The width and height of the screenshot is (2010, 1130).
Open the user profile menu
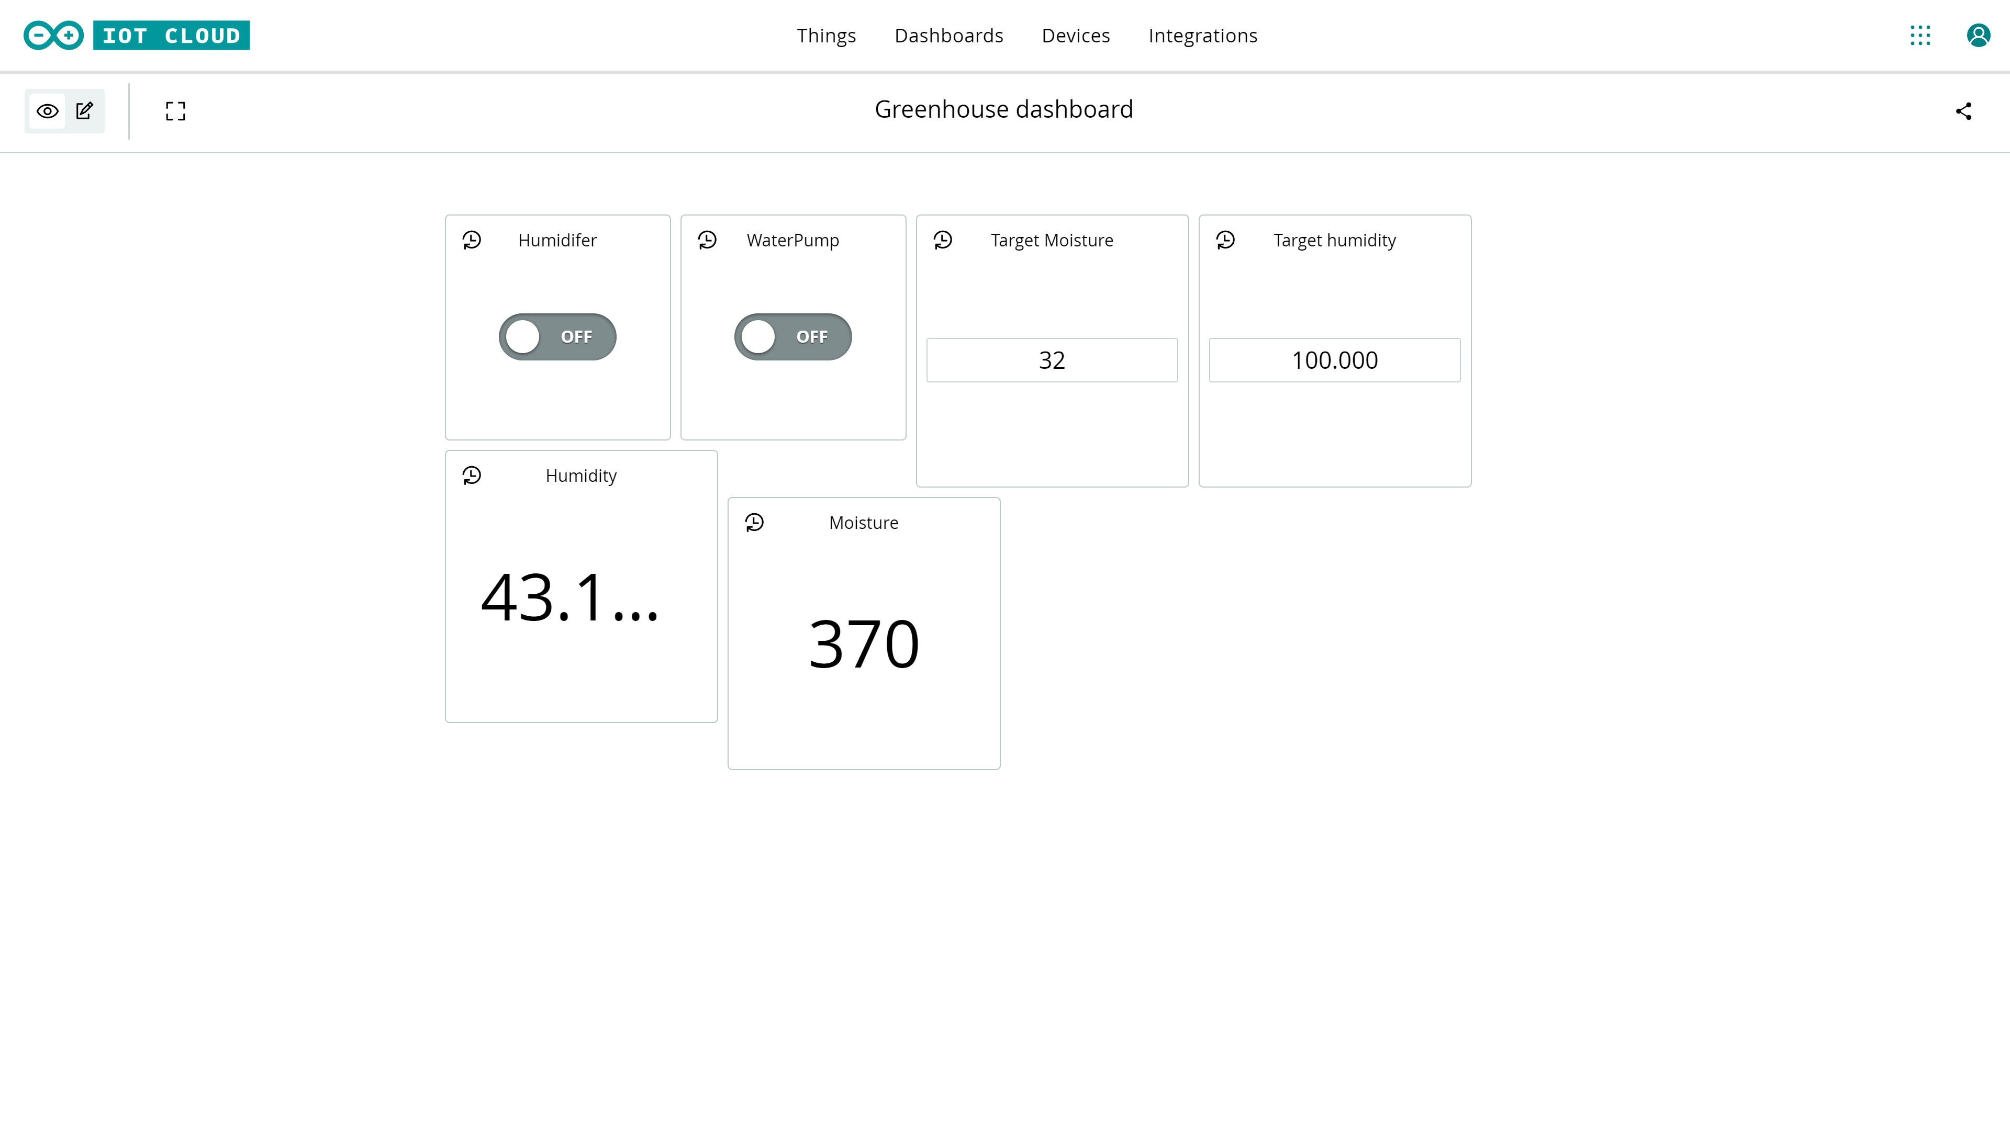tap(1978, 36)
